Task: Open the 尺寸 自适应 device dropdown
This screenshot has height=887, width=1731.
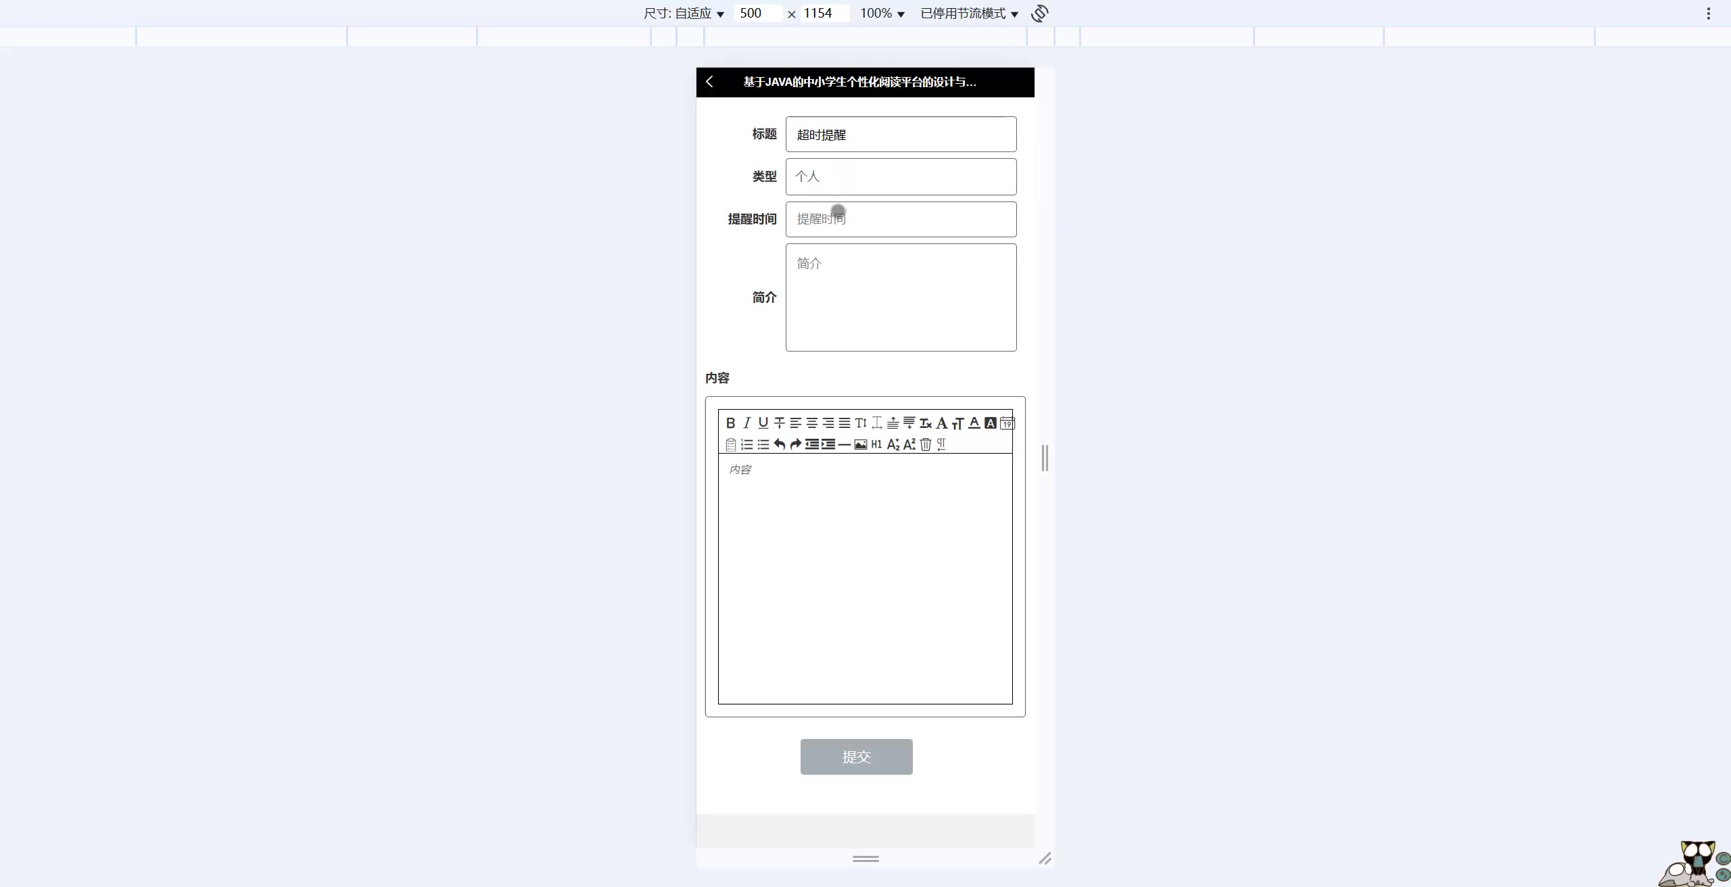Action: 684,14
